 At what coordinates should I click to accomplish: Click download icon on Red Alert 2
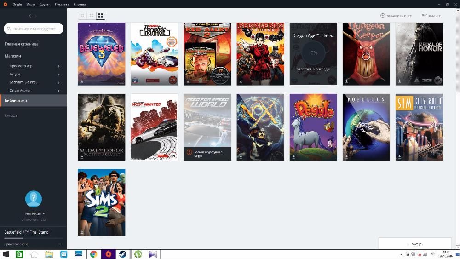tap(188, 81)
